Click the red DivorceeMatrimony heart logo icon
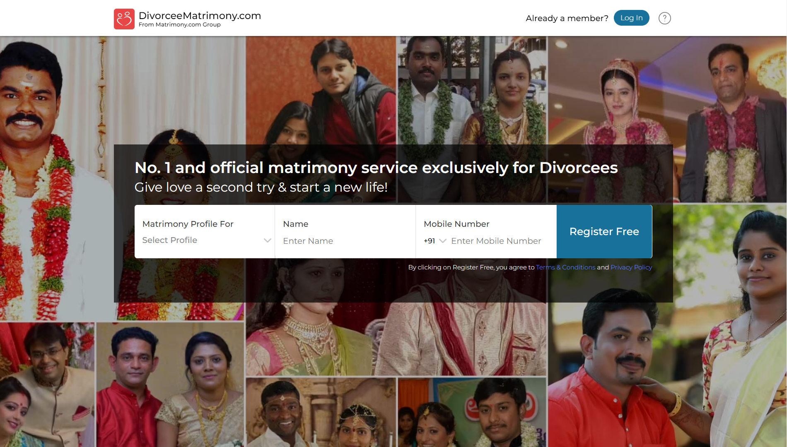 (124, 19)
